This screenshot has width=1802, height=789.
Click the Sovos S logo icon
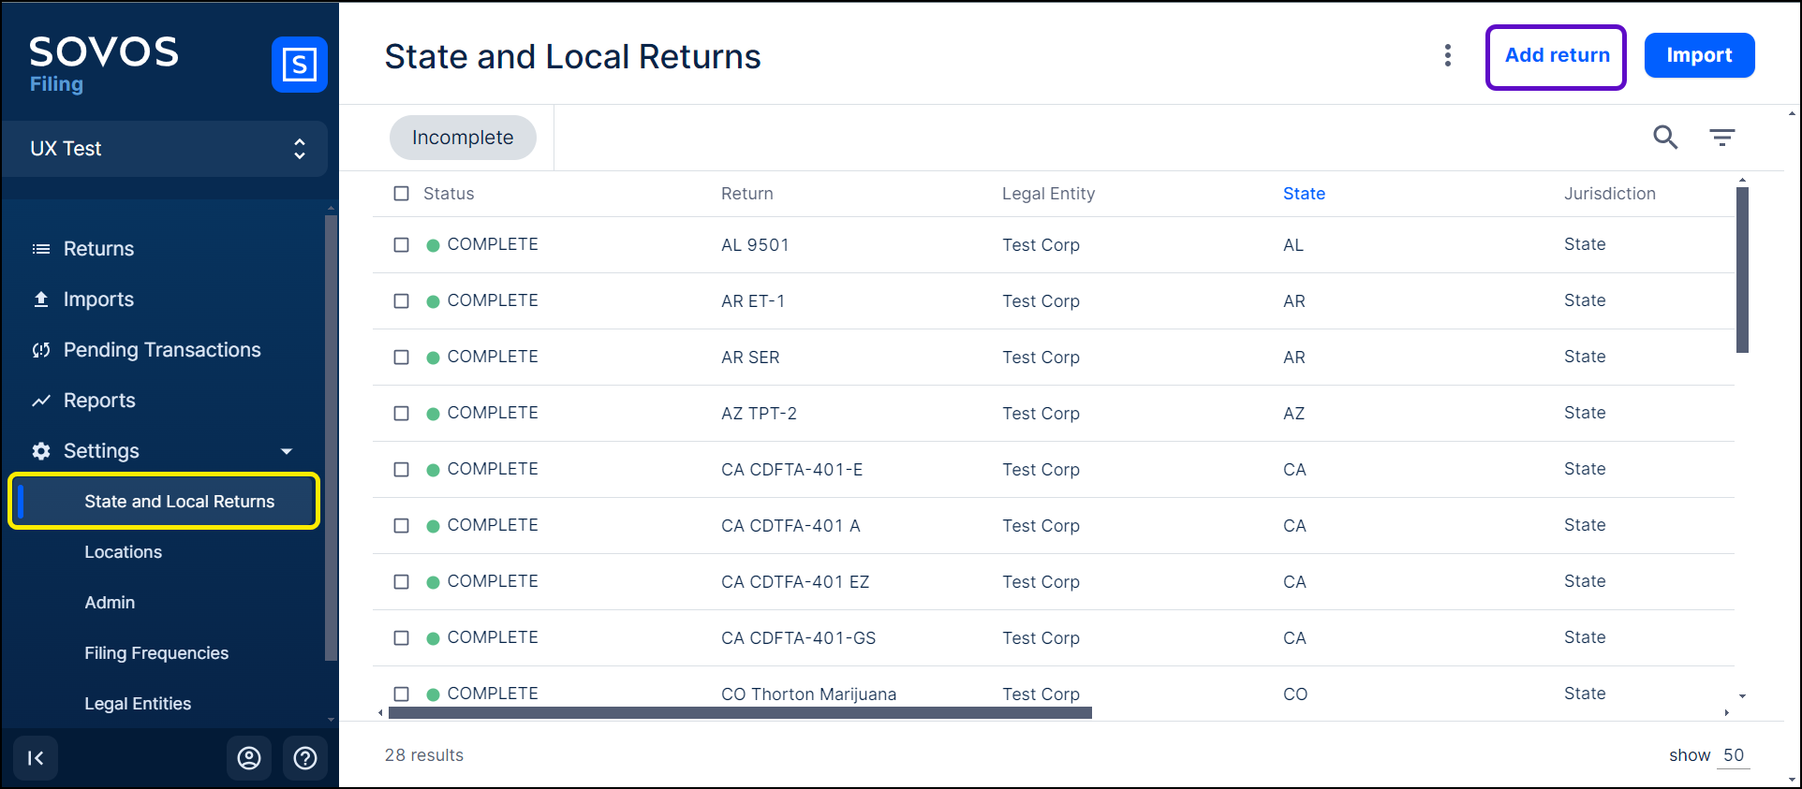click(x=299, y=65)
